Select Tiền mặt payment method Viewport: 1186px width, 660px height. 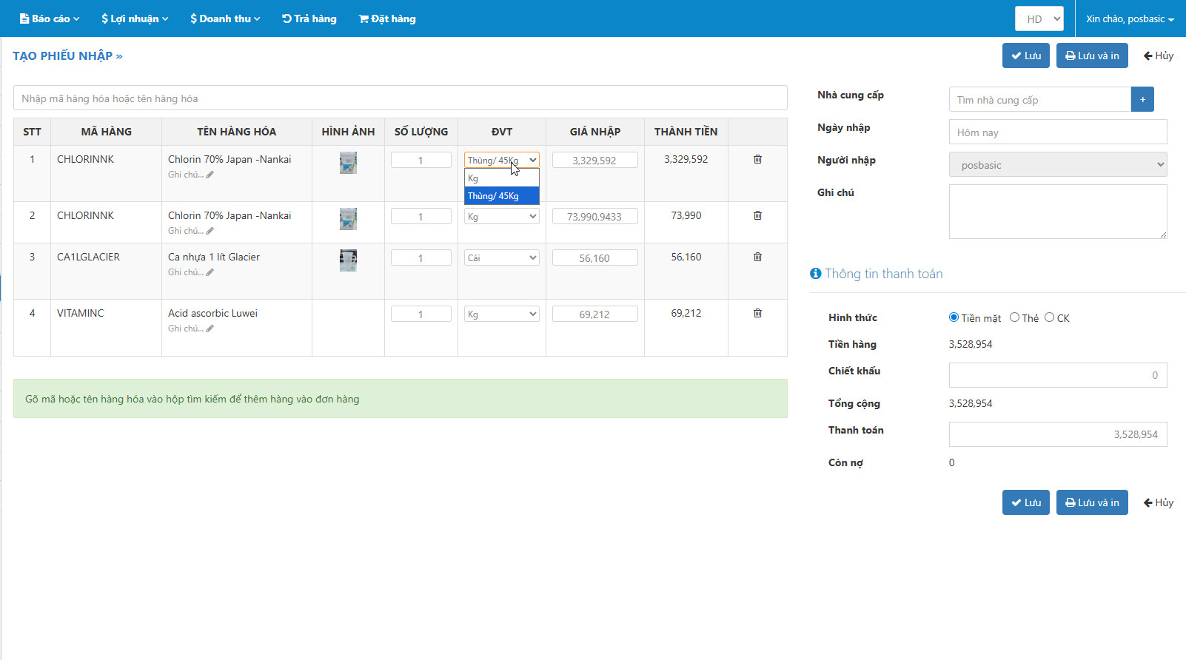(954, 317)
